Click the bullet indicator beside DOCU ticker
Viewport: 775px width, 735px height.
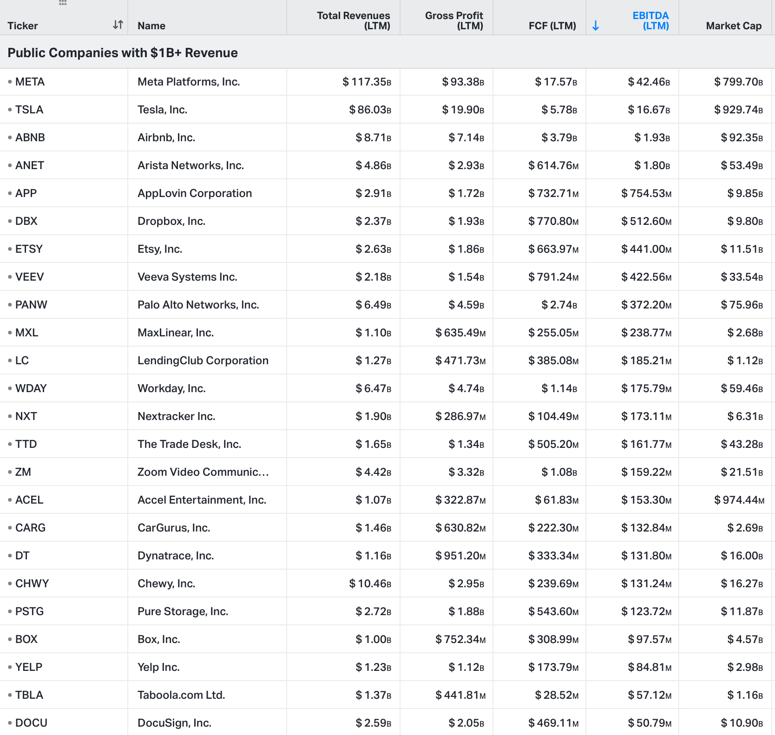coord(9,723)
